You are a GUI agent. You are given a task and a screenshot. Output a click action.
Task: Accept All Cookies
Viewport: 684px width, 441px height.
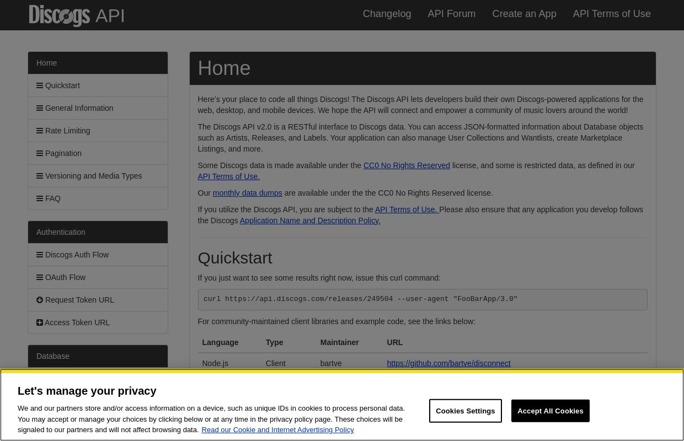coord(551,411)
